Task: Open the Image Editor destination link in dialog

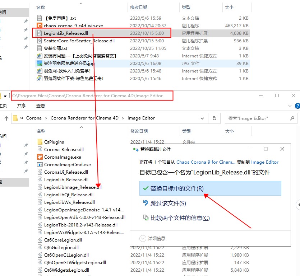Action: (265, 162)
